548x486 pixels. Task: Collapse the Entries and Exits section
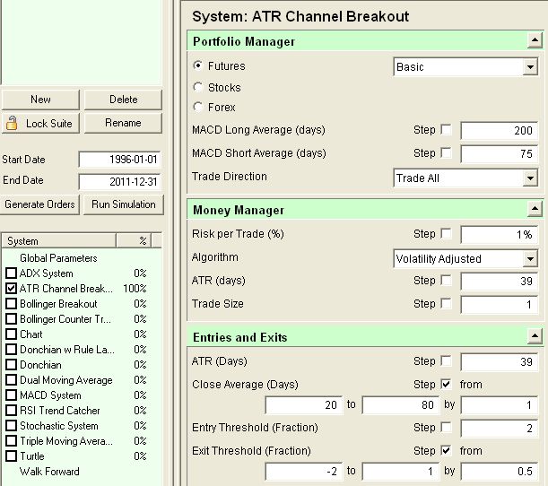tap(535, 336)
